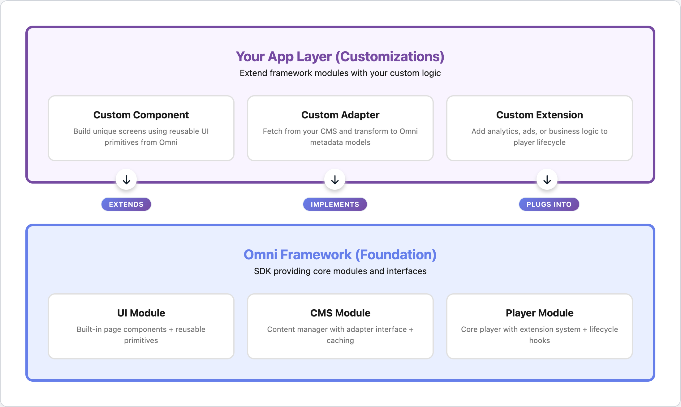This screenshot has width=681, height=407.
Task: Click the heading Omni Framework (Foundation)
Action: tap(340, 255)
